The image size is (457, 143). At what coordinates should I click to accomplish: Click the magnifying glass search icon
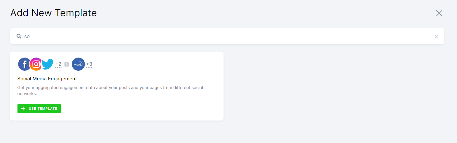coord(19,36)
